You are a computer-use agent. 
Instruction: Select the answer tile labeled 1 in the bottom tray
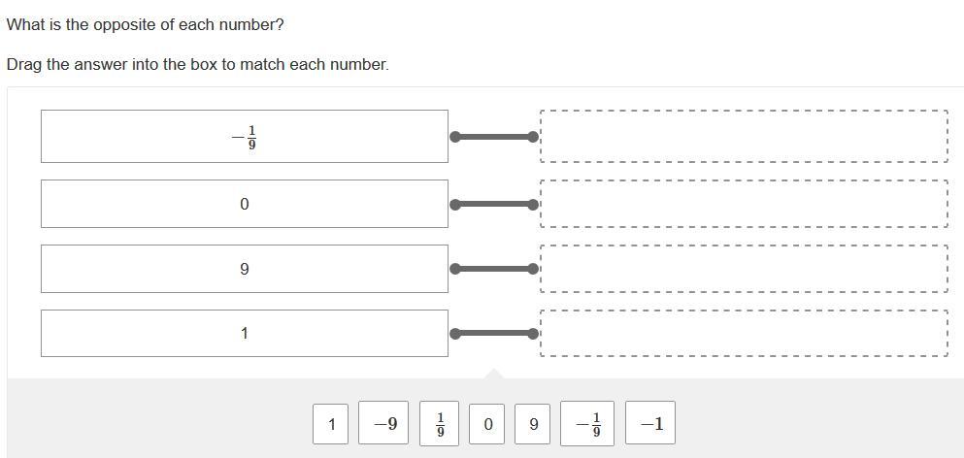click(x=332, y=424)
